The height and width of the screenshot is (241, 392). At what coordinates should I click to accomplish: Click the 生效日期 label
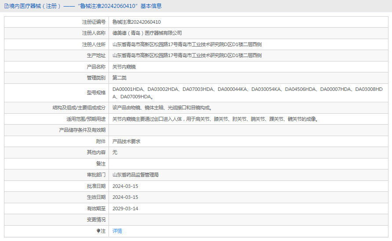pyautogui.click(x=96, y=197)
